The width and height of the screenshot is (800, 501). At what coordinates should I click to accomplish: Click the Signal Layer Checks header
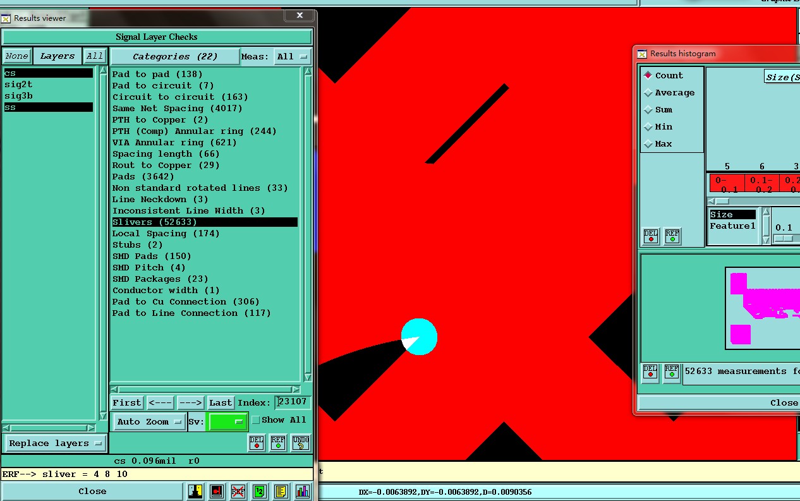pos(157,37)
